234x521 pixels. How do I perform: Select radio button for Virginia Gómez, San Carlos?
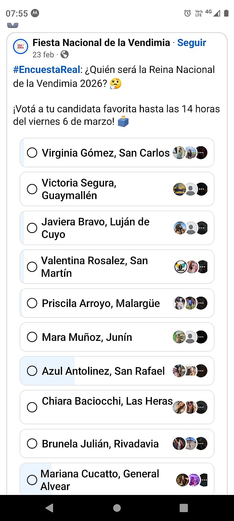[32, 153]
